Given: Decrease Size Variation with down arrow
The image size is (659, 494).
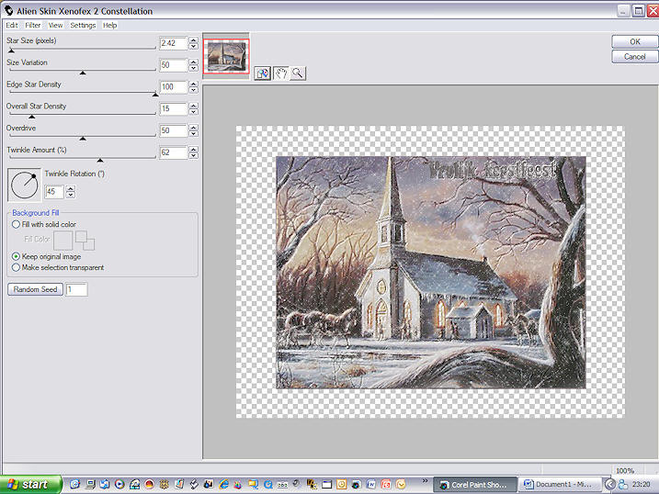Looking at the screenshot, I should pos(193,68).
